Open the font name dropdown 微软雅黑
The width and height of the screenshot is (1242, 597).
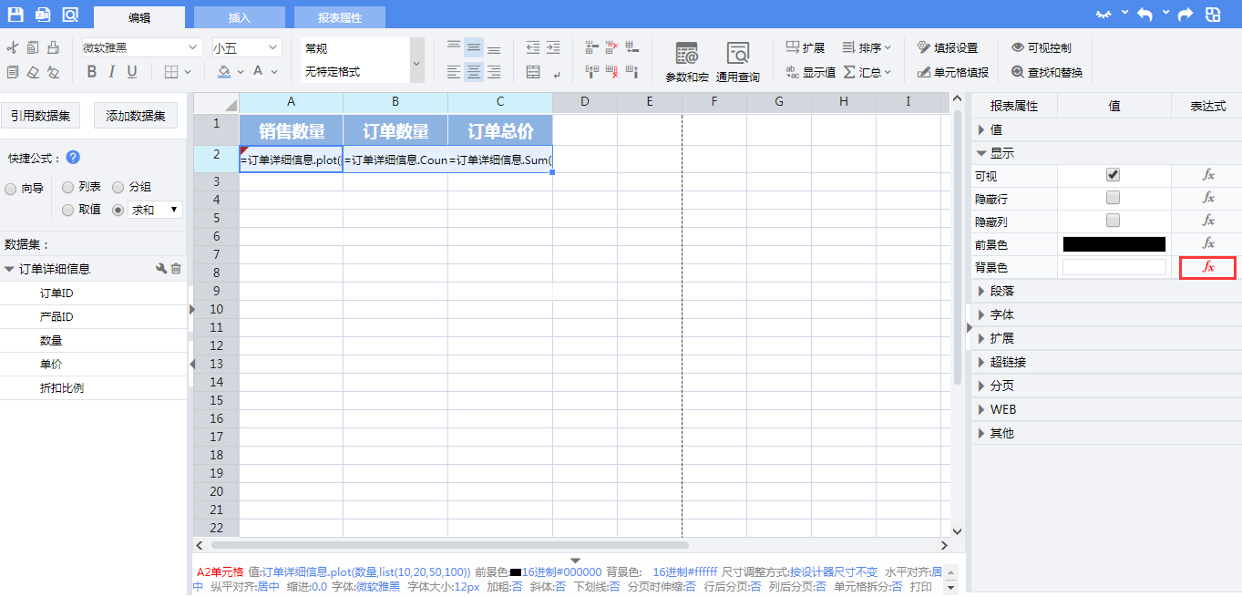(141, 47)
